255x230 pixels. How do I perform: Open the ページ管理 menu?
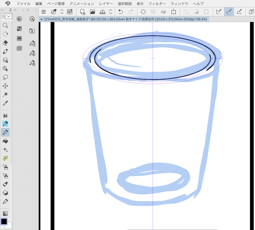pos(56,3)
